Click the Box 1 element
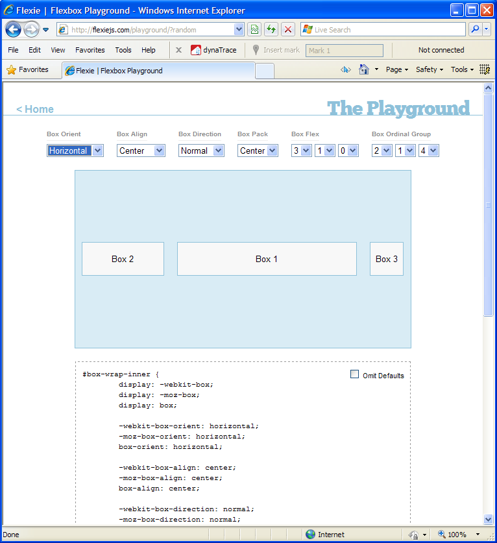The width and height of the screenshot is (497, 543). pos(267,259)
